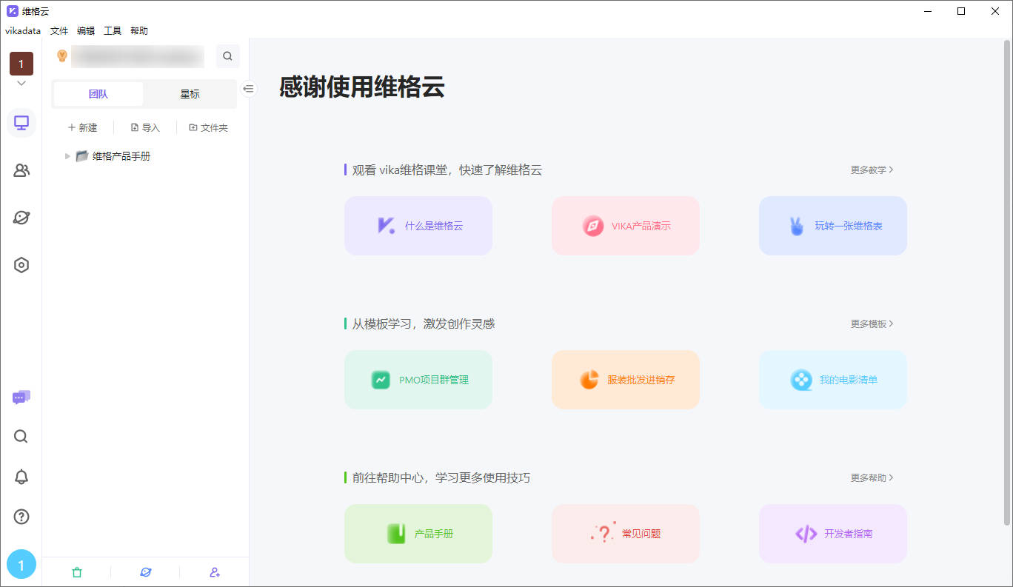Image resolution: width=1013 pixels, height=587 pixels.
Task: Click the vertical scrollbar on the right
Action: point(1006,281)
